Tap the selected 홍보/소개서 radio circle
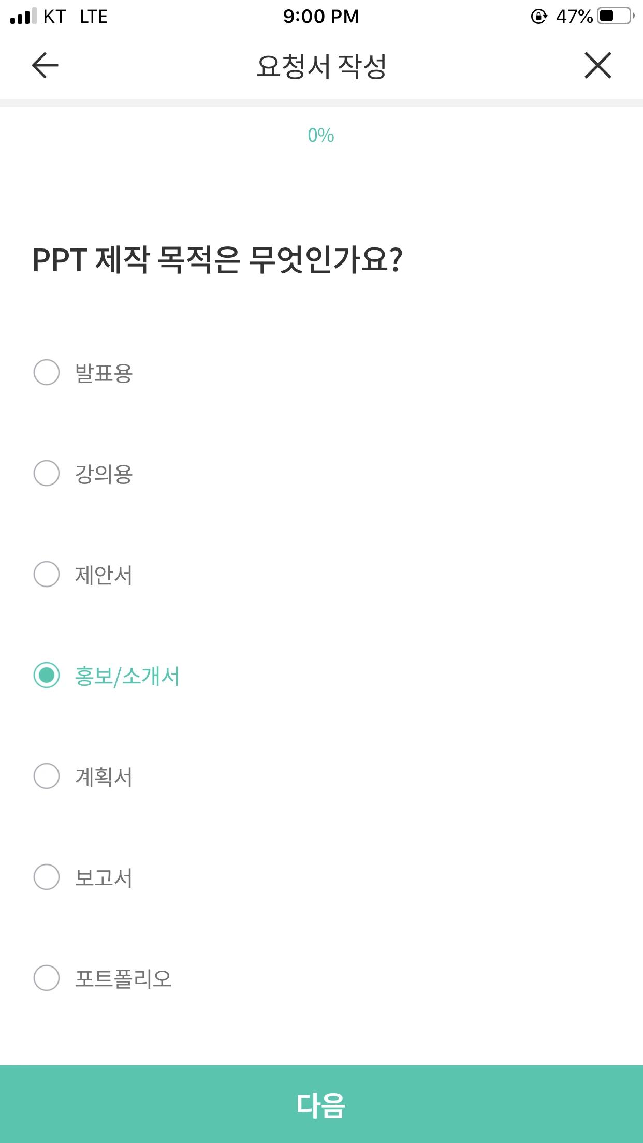643x1143 pixels. 47,675
